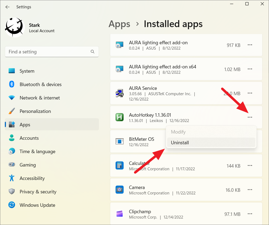The image size is (269, 225).
Task: Click the back arrow button
Action: (7, 7)
